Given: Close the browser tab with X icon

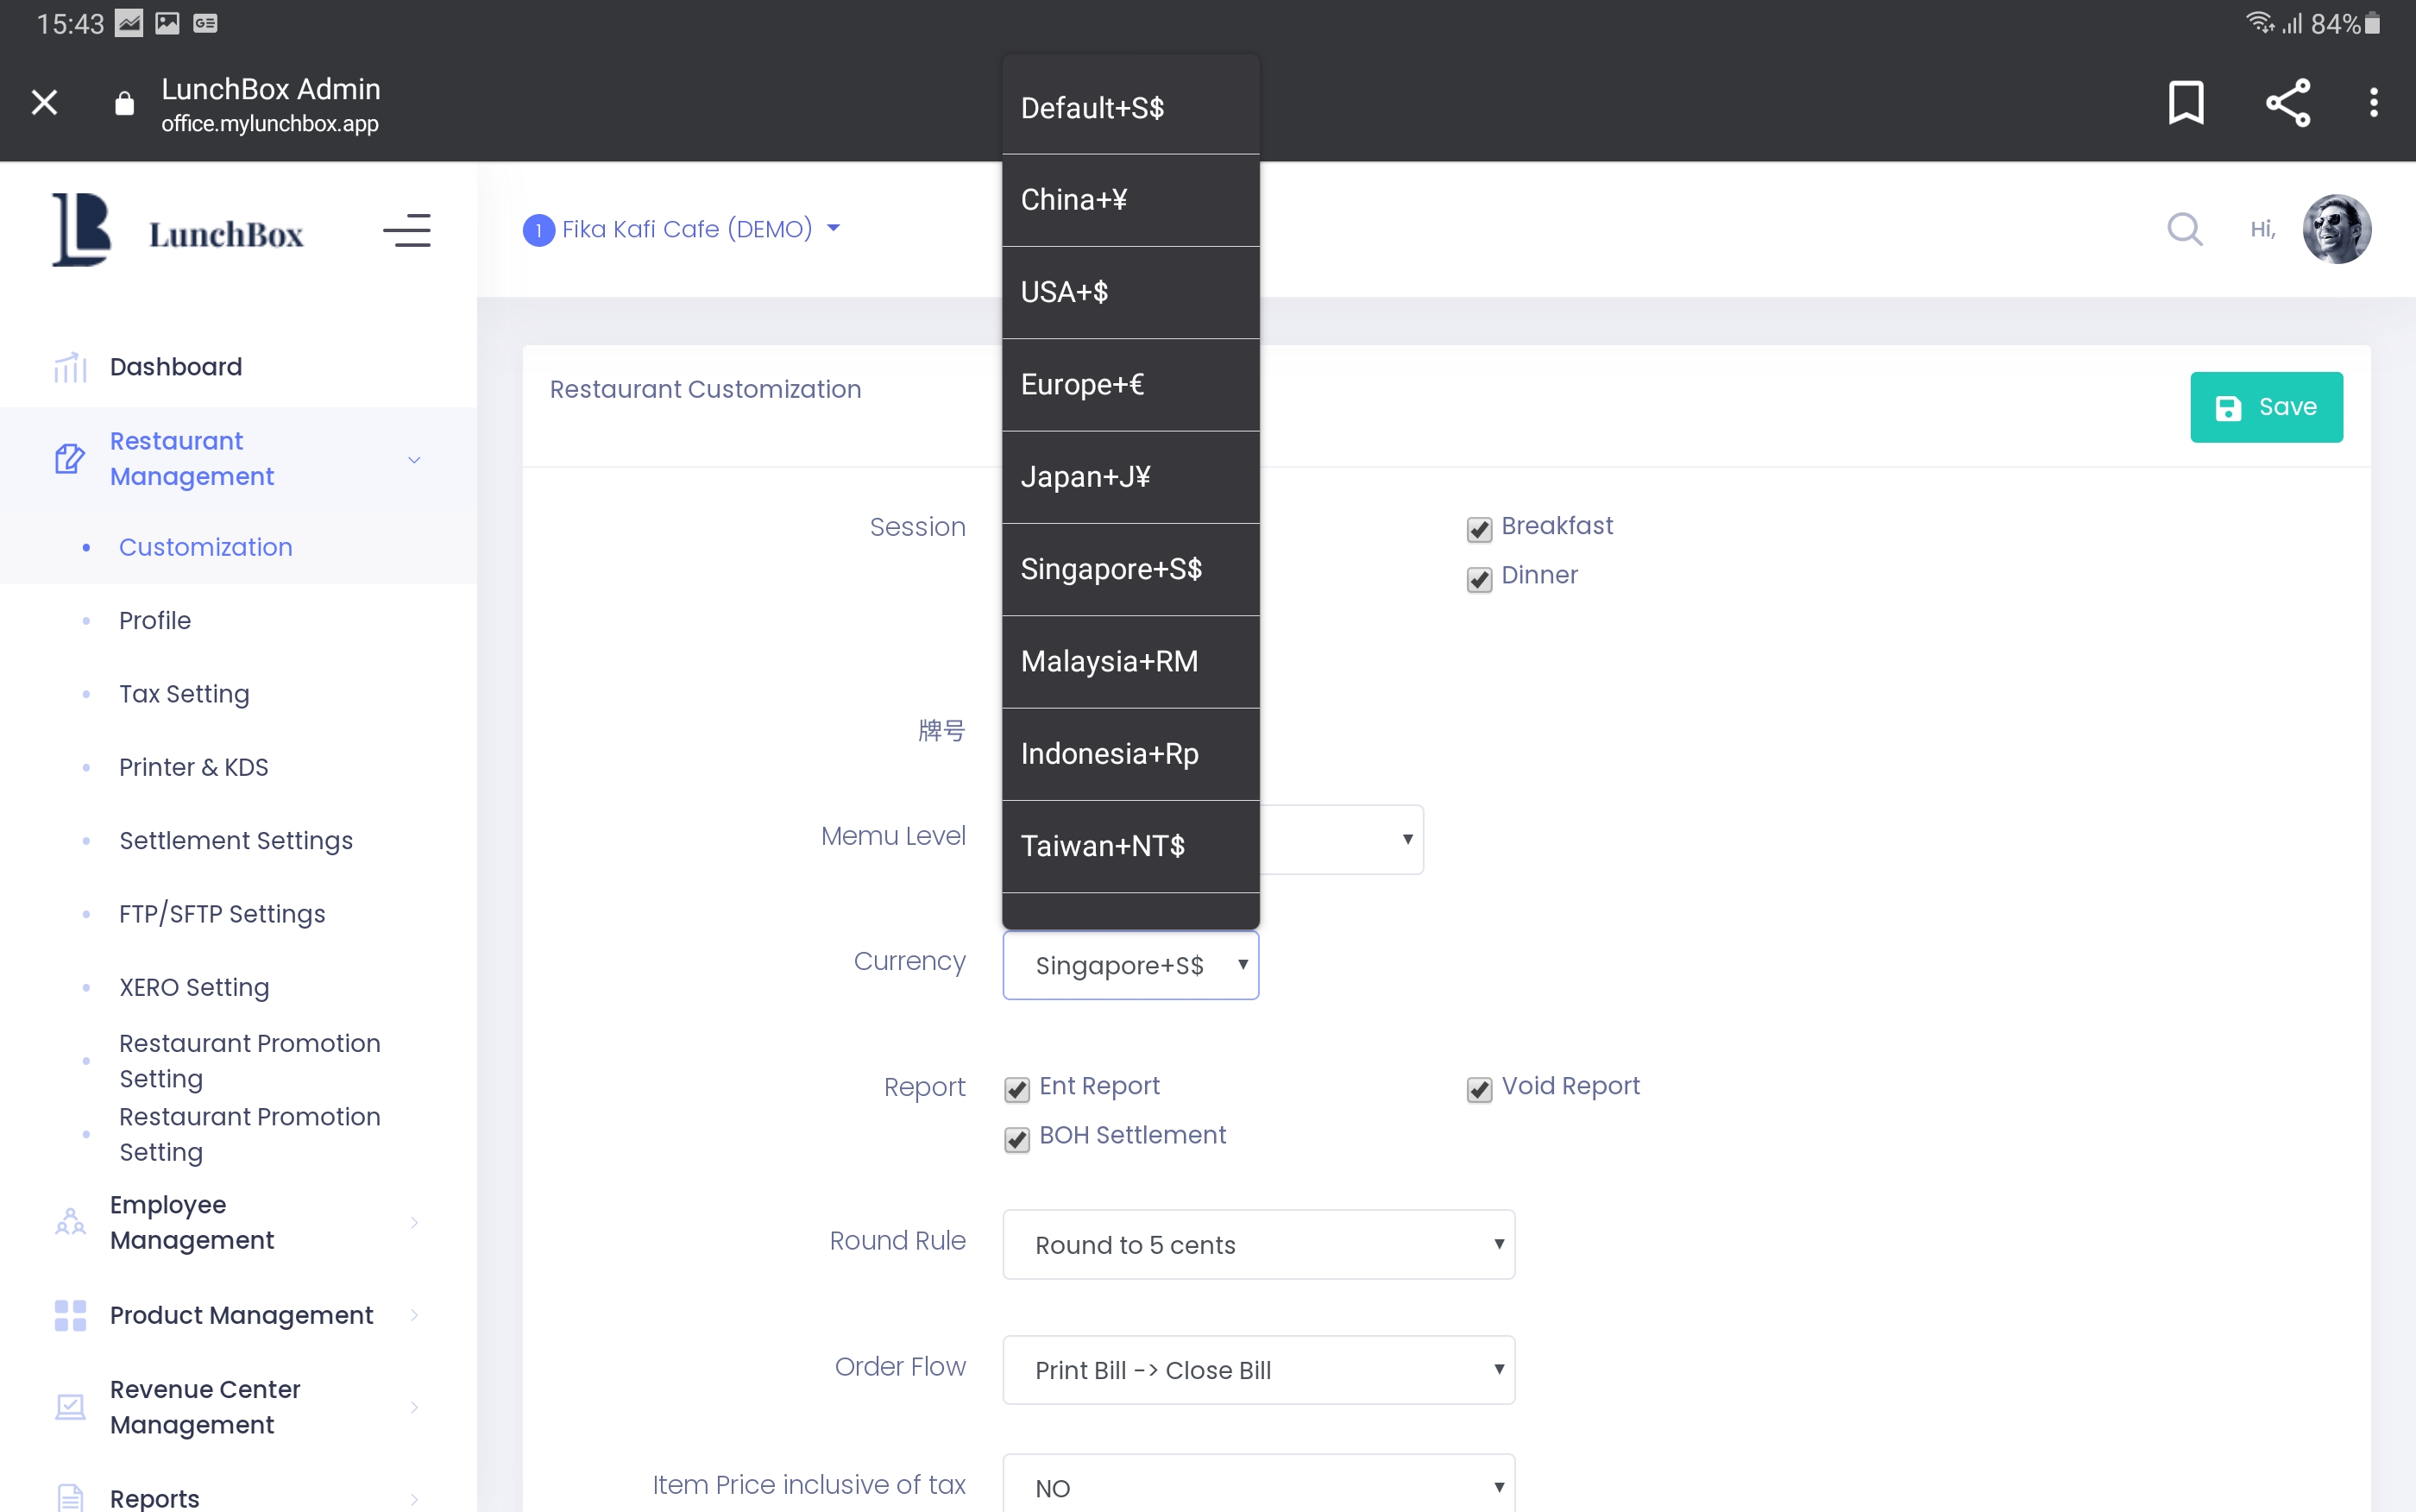Looking at the screenshot, I should tap(44, 103).
